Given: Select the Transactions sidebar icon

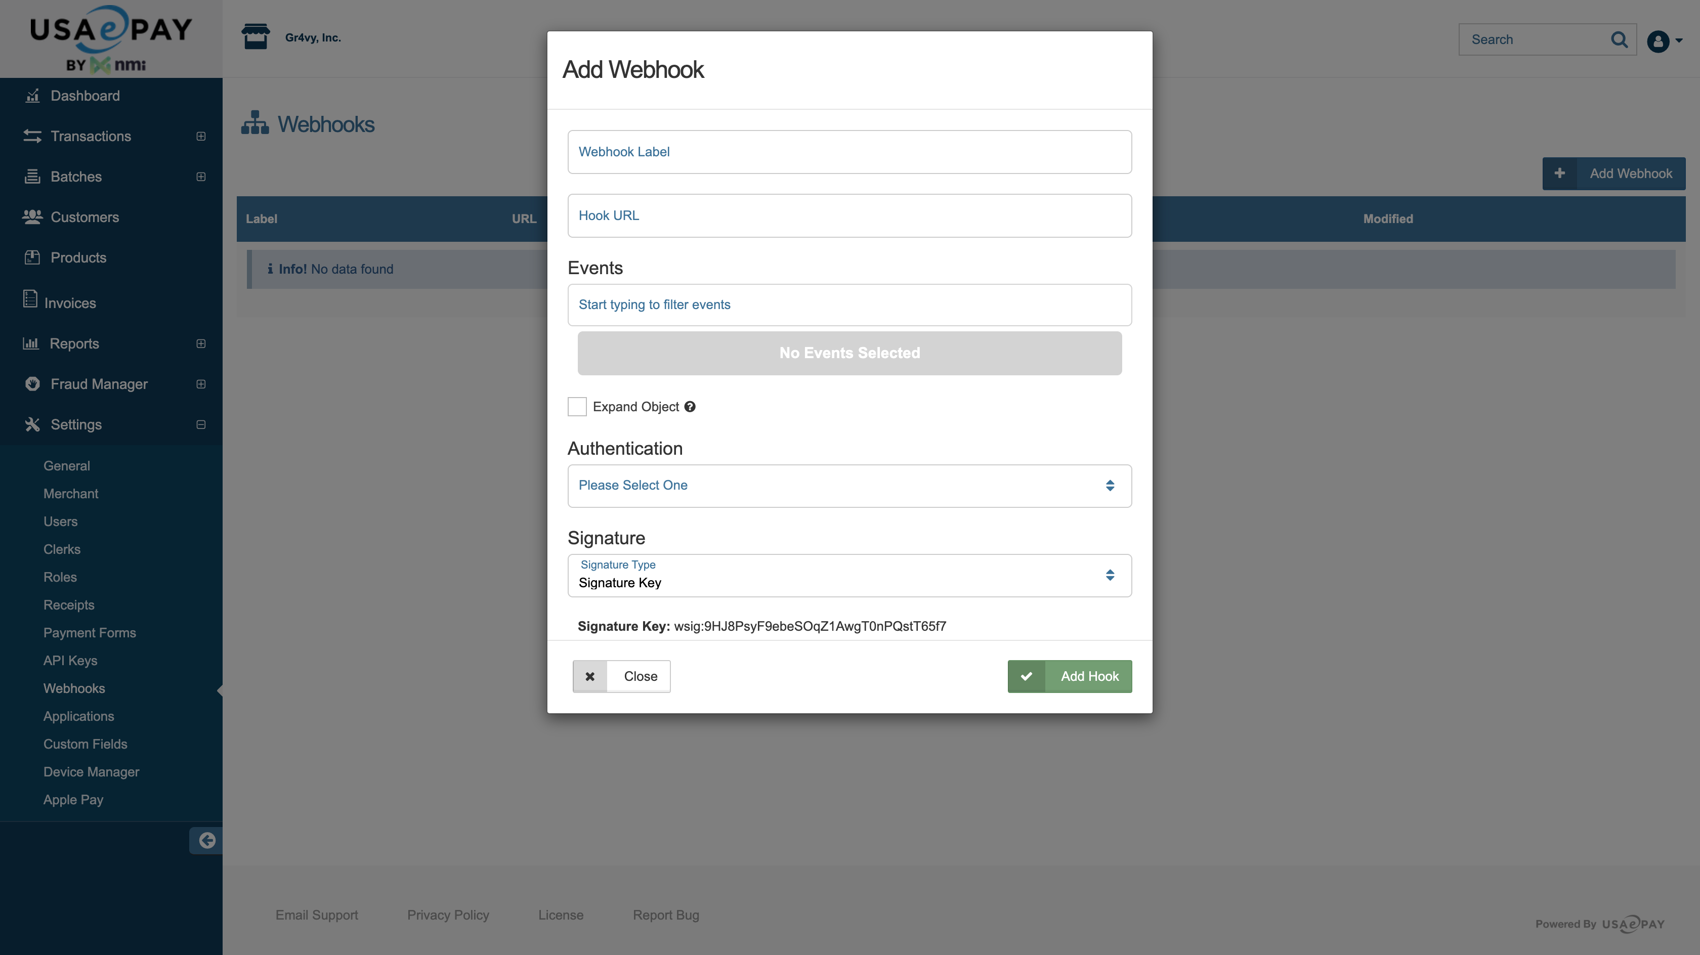Looking at the screenshot, I should (33, 136).
